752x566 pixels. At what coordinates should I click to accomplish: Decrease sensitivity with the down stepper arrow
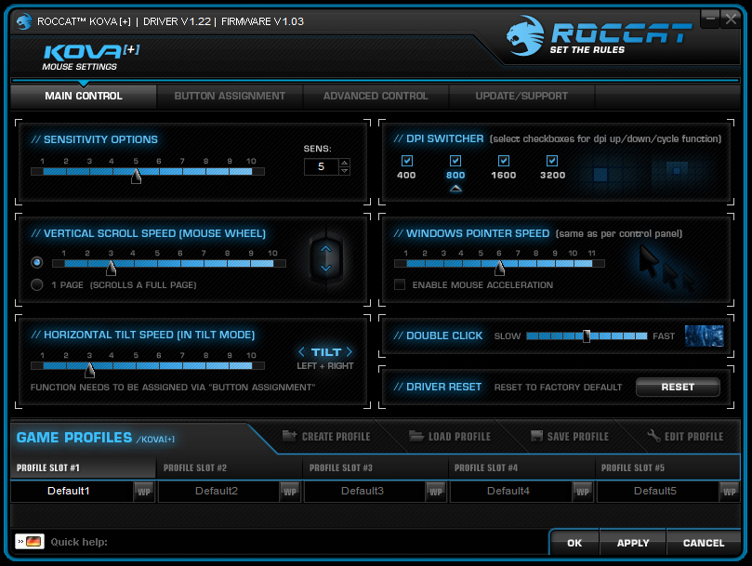tap(344, 171)
